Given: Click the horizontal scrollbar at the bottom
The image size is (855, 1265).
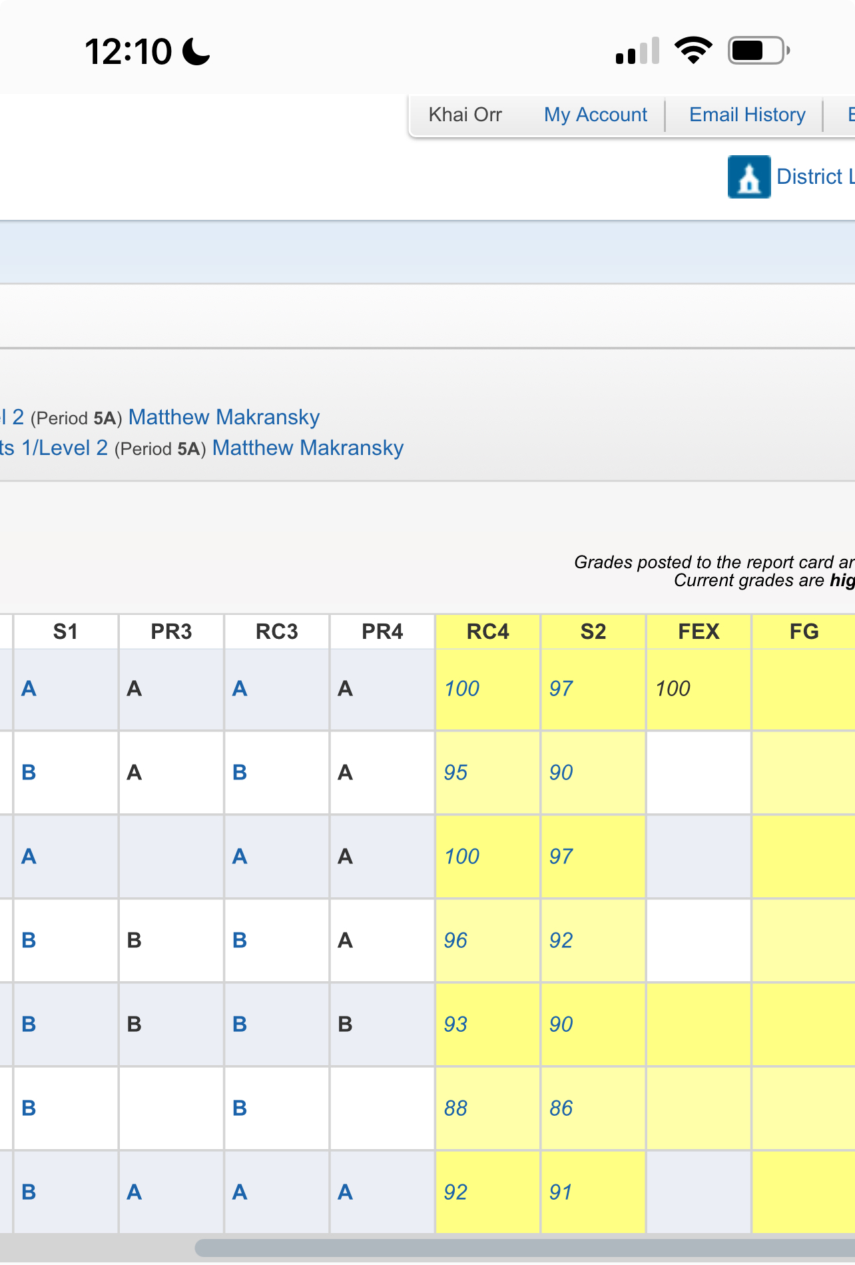Looking at the screenshot, I should coord(519,1248).
